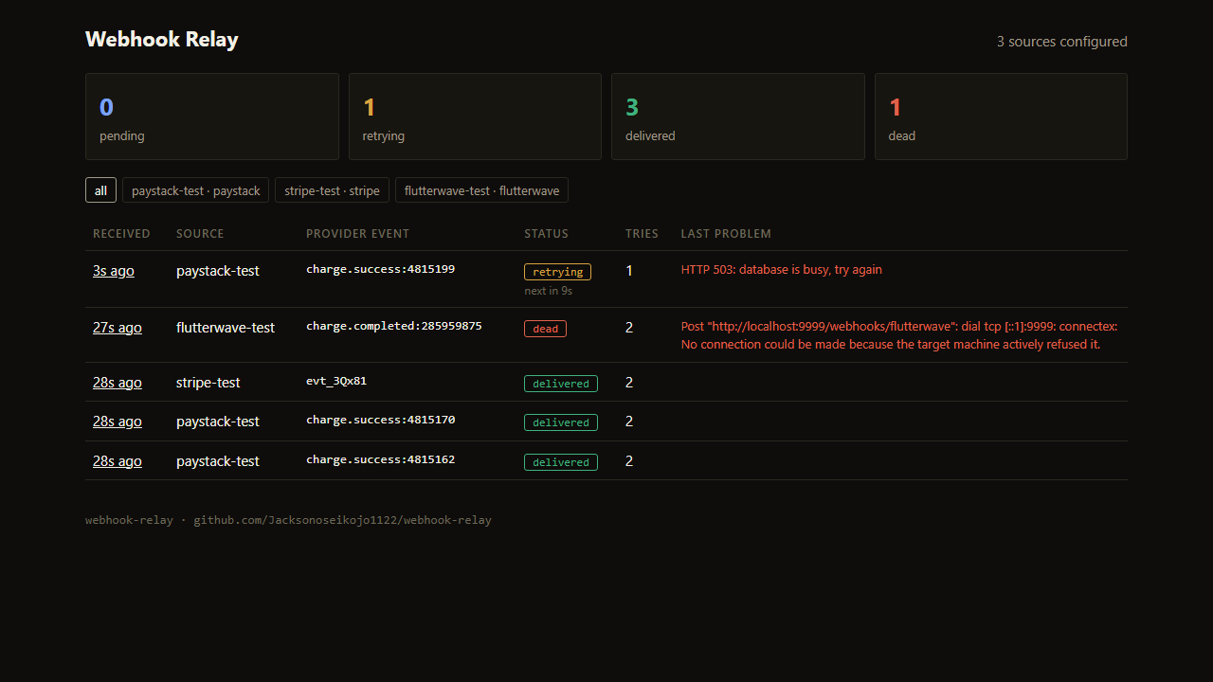Click the delivered count card
Screen dimensions: 1213x682
pos(738,117)
